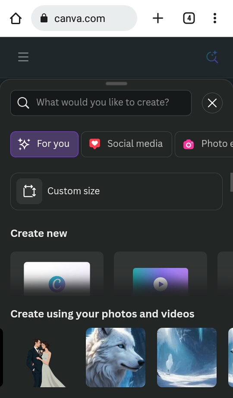The height and width of the screenshot is (398, 233).
Task: Create a new Canva doc design card
Action: (57, 274)
